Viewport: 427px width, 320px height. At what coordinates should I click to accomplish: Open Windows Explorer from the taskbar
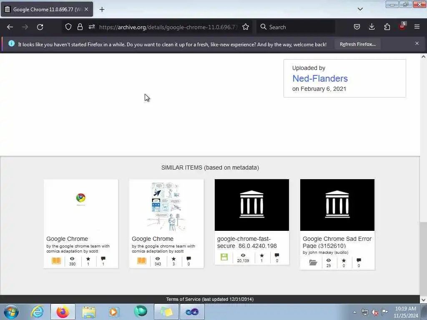click(89, 312)
